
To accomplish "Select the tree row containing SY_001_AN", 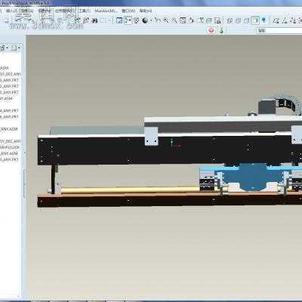I will 10,141.
